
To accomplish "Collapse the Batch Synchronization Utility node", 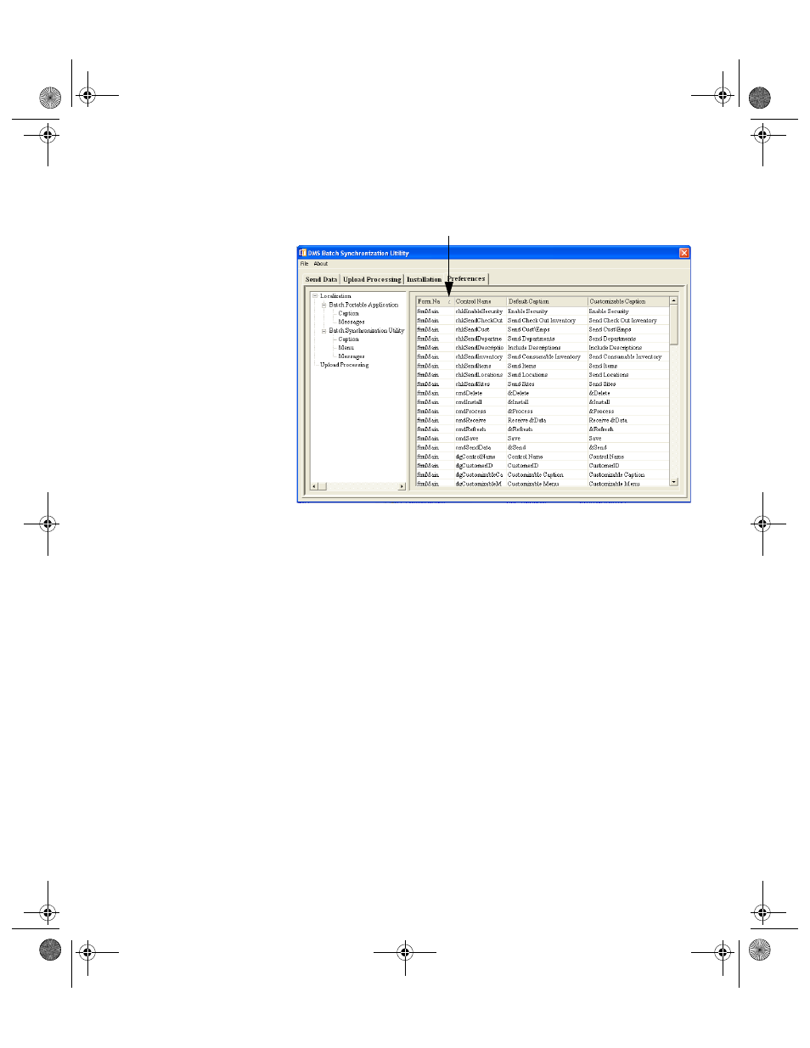I will pos(323,331).
